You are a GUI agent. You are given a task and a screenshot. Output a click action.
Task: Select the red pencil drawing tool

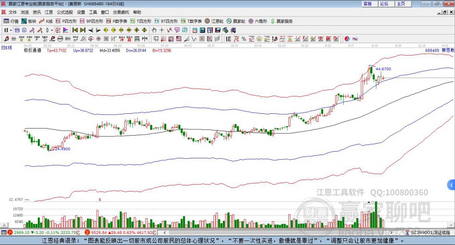(x=6, y=39)
